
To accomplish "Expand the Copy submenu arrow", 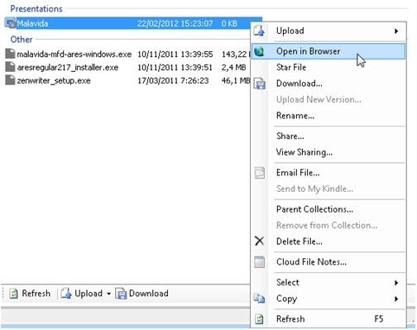I will pyautogui.click(x=396, y=299).
